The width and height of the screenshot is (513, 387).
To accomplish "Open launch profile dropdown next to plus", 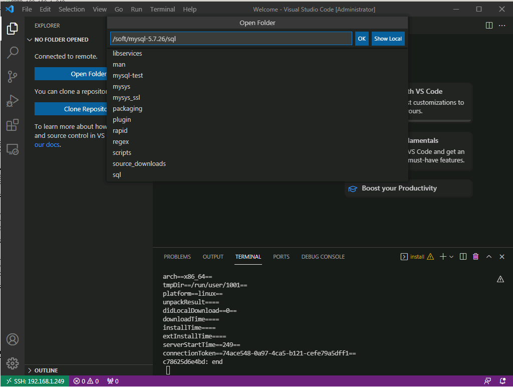I will coord(451,257).
